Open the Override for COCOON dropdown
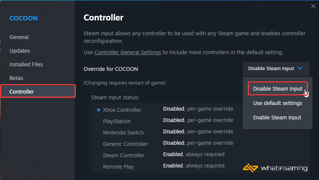 (276, 69)
